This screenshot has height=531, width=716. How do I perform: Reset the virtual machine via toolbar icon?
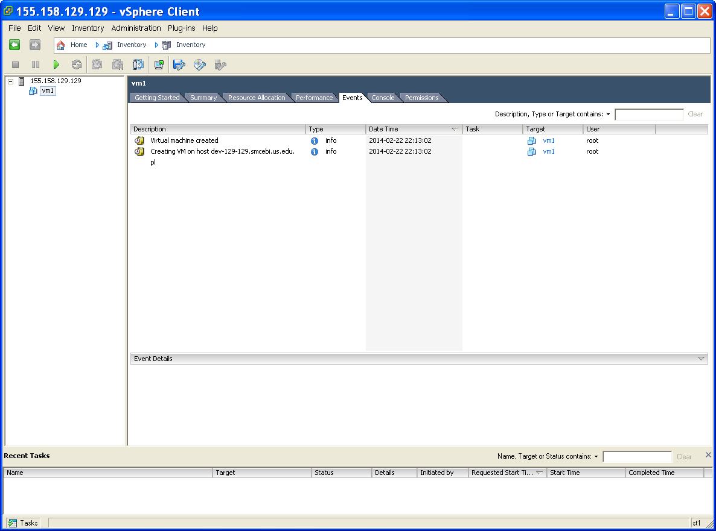click(77, 64)
